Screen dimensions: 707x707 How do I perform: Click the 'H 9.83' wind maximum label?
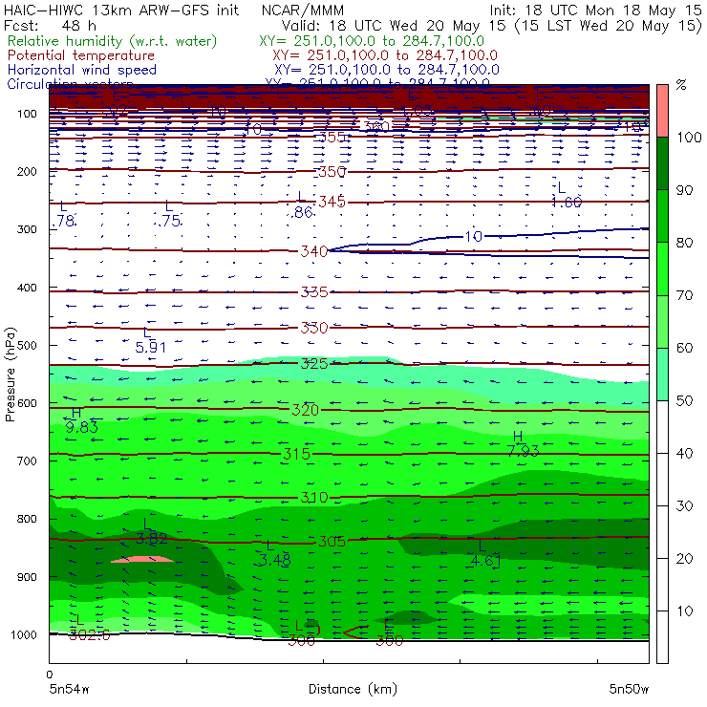click(x=81, y=419)
